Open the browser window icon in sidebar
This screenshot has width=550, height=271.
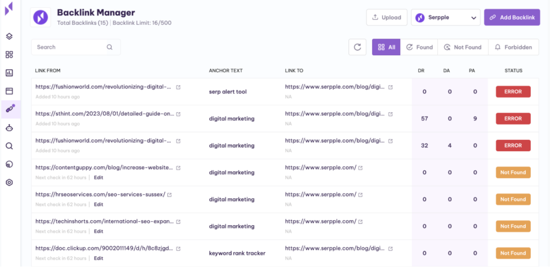9,91
